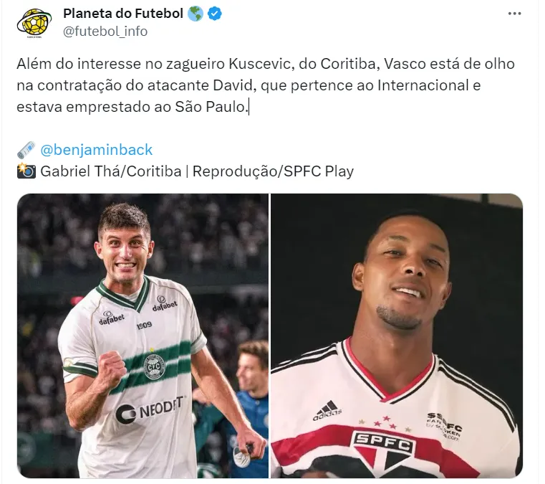Open the left photo of Coritiba player
The height and width of the screenshot is (484, 545).
tap(143, 336)
